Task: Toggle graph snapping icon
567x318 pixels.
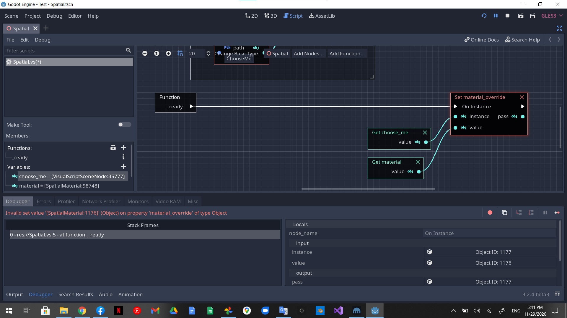Action: (x=180, y=53)
